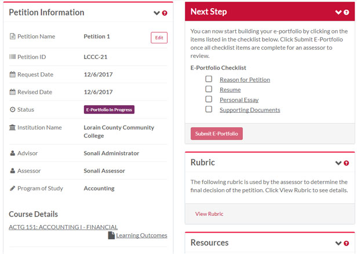Click pencil icon beside Program of Study

pyautogui.click(x=13, y=188)
